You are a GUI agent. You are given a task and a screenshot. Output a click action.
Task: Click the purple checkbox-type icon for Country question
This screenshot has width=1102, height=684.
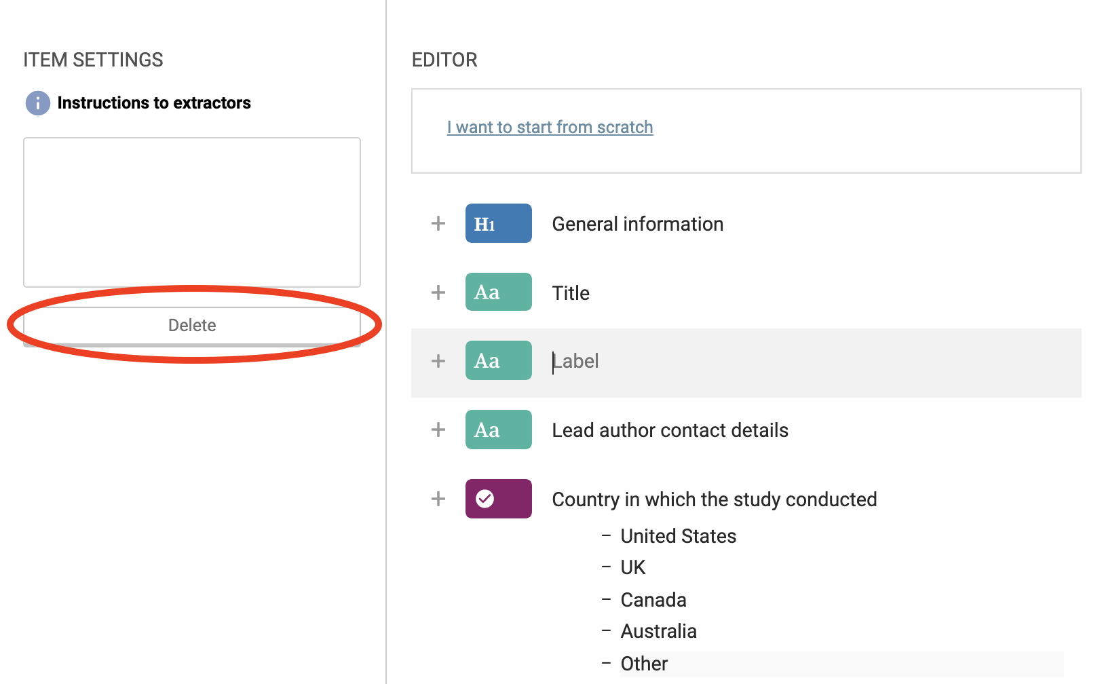point(498,499)
